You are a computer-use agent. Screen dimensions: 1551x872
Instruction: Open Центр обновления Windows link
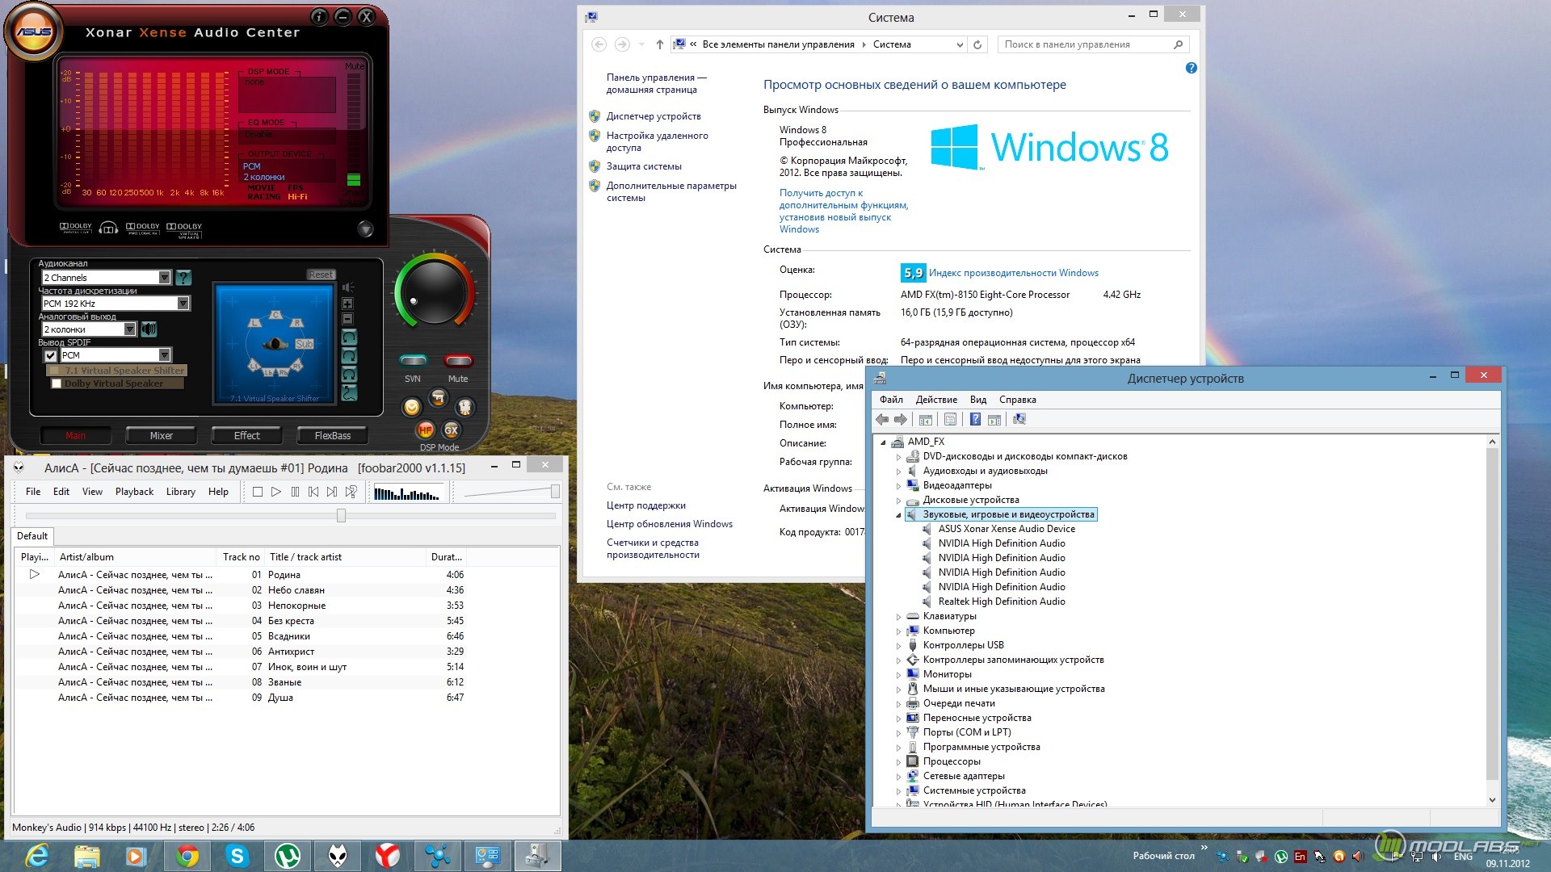pos(670,524)
